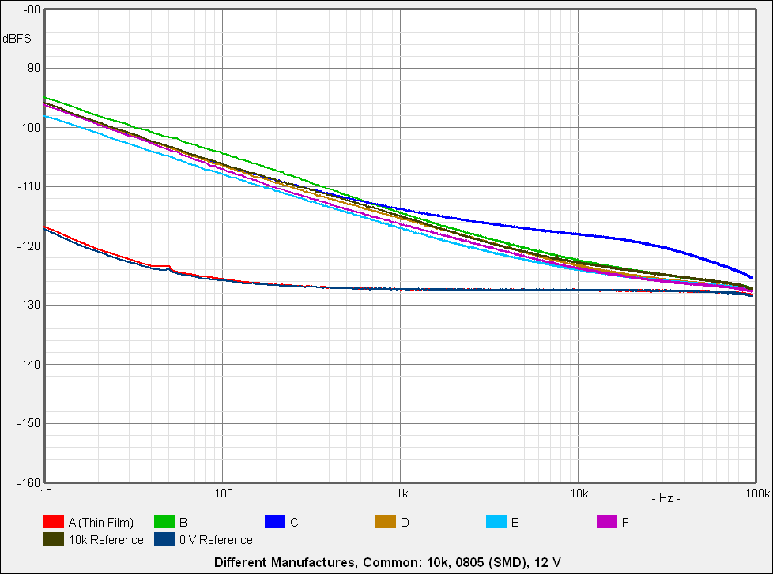The image size is (773, 574).
Task: Click the magenta F legend swatch
Action: pos(607,522)
